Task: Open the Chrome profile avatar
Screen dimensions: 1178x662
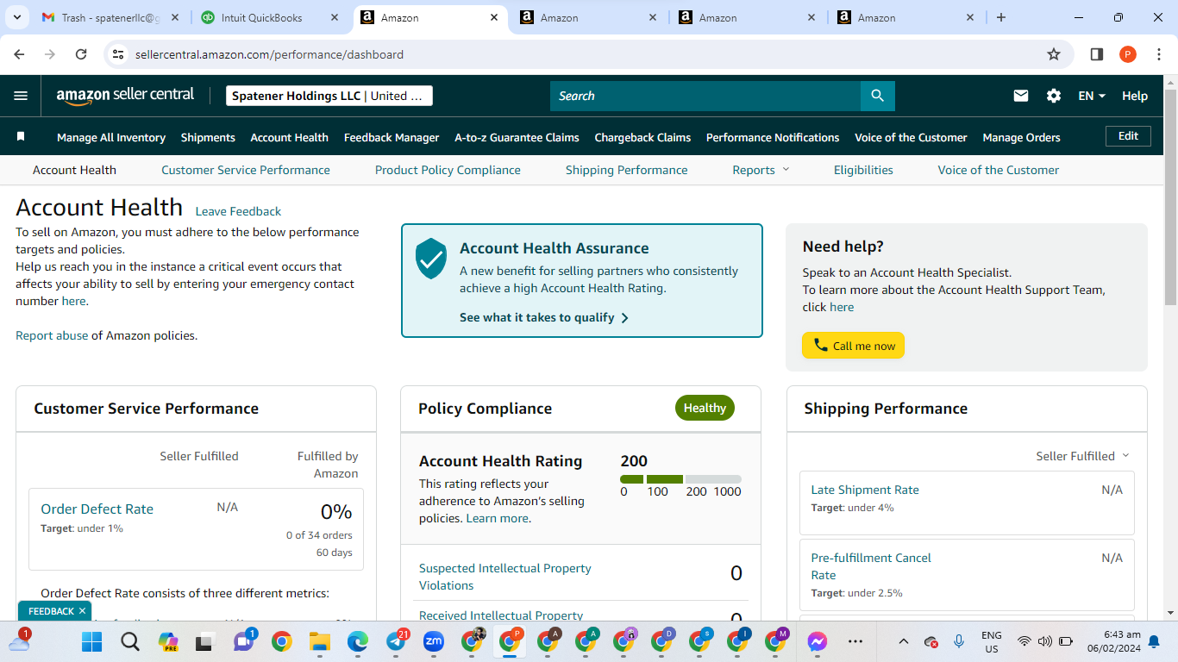Action: point(1128,54)
